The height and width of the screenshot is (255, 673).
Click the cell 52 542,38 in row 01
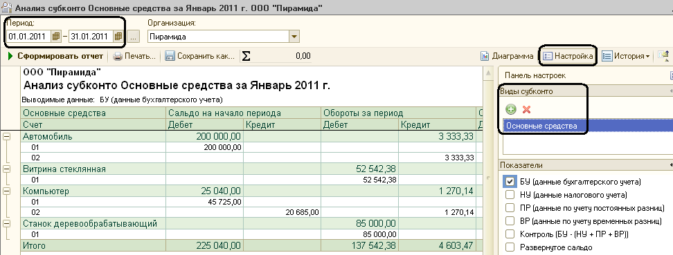pos(359,180)
